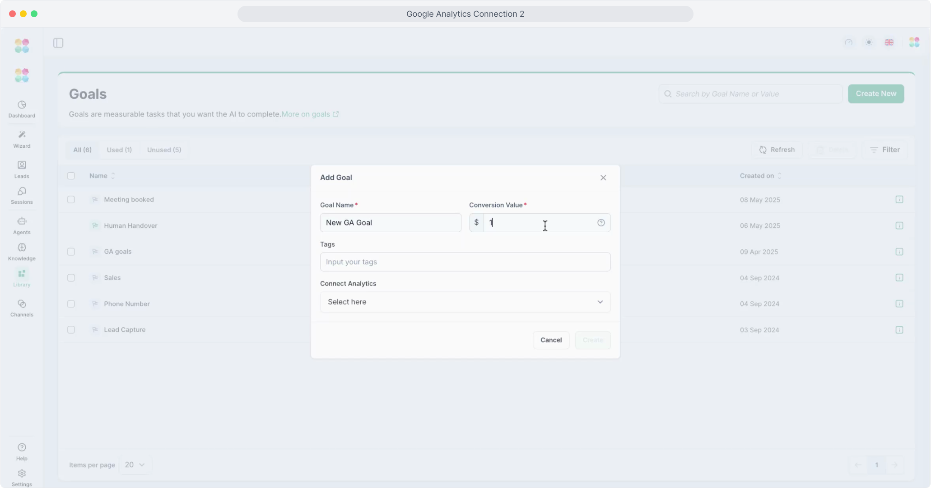This screenshot has height=488, width=931.
Task: Switch to the Used (1) tab
Action: 119,150
